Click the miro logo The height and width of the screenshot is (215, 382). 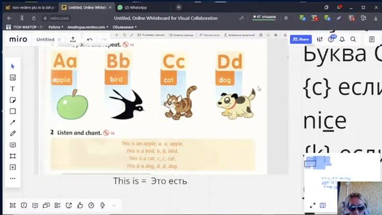click(19, 39)
